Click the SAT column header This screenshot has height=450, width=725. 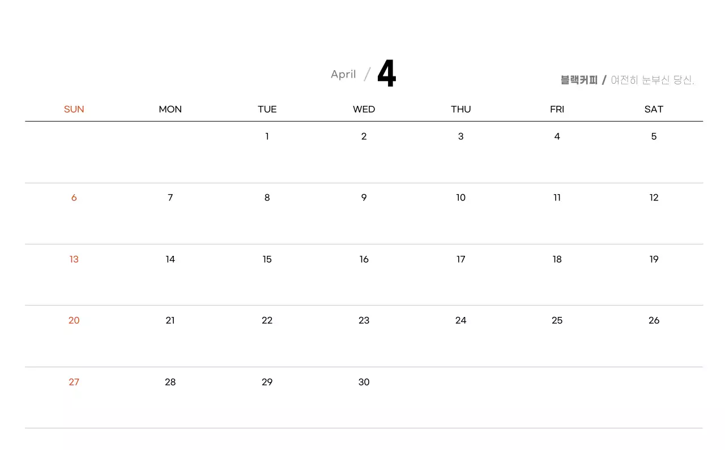point(654,109)
